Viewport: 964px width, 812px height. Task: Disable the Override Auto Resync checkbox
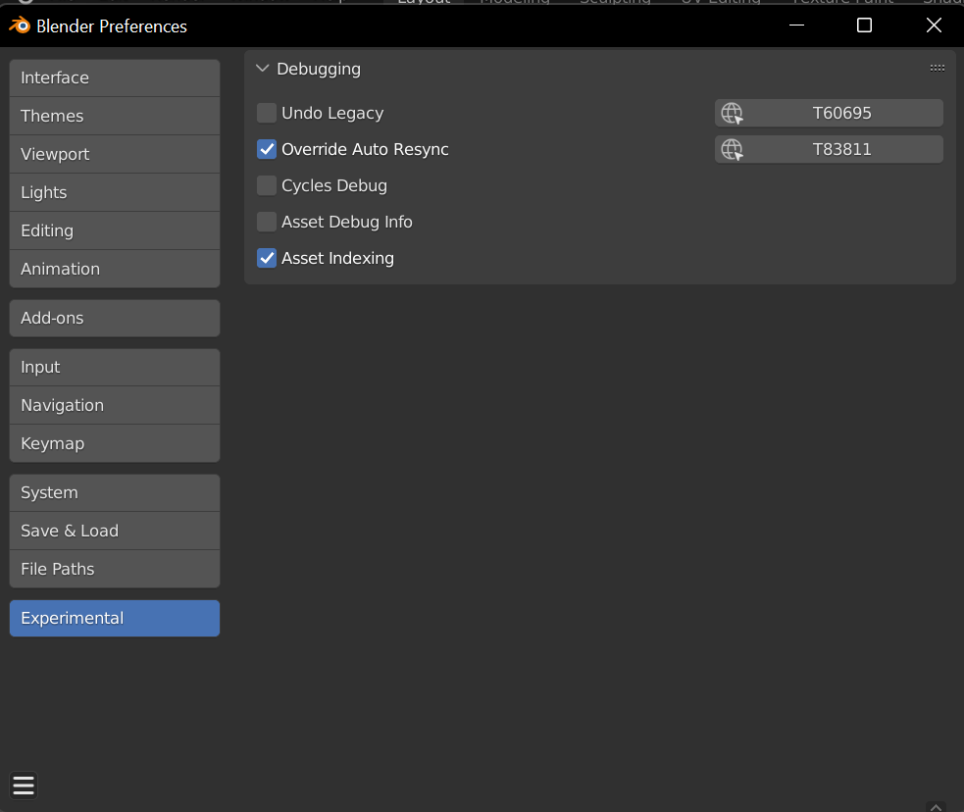coord(266,149)
